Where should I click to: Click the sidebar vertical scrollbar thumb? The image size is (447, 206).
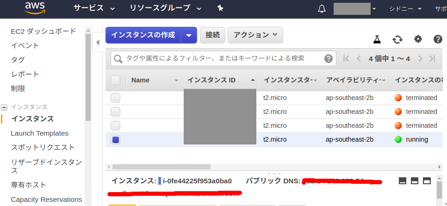click(x=88, y=77)
